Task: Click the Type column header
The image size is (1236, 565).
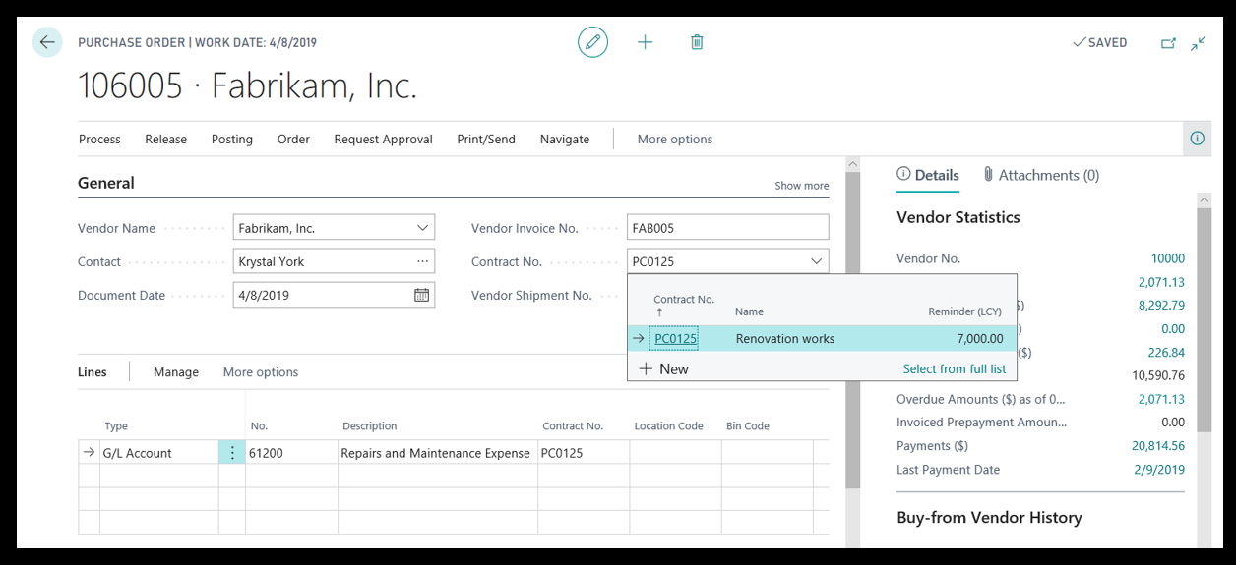Action: click(116, 426)
